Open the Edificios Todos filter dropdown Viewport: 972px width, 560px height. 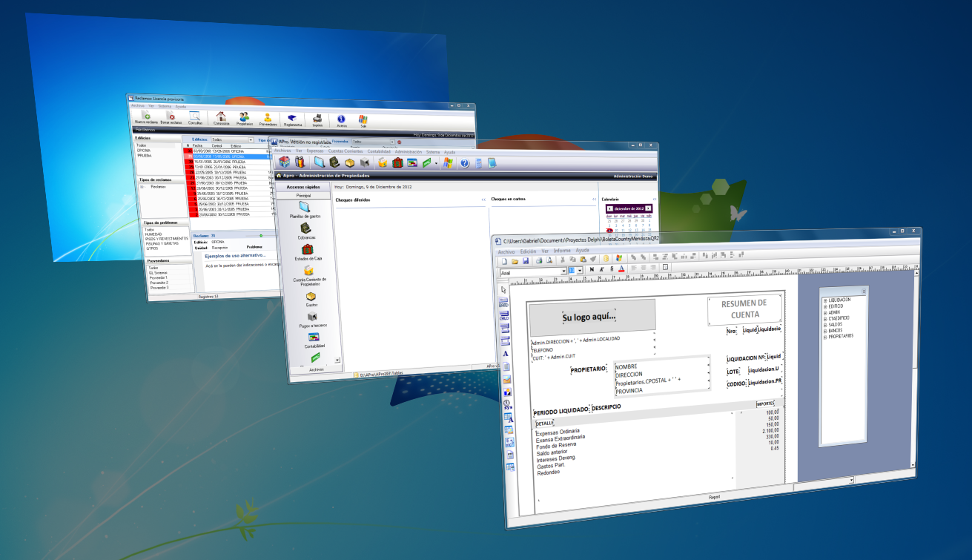(251, 139)
